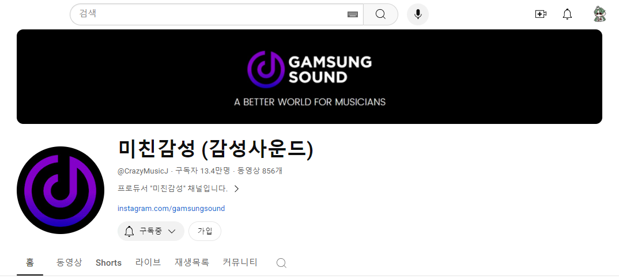The image size is (619, 279).
Task: Click the channel profile logo picture
Action: (61, 190)
